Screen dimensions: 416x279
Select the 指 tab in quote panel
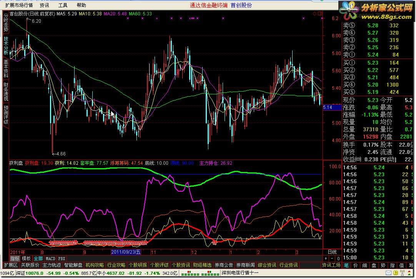393,265
